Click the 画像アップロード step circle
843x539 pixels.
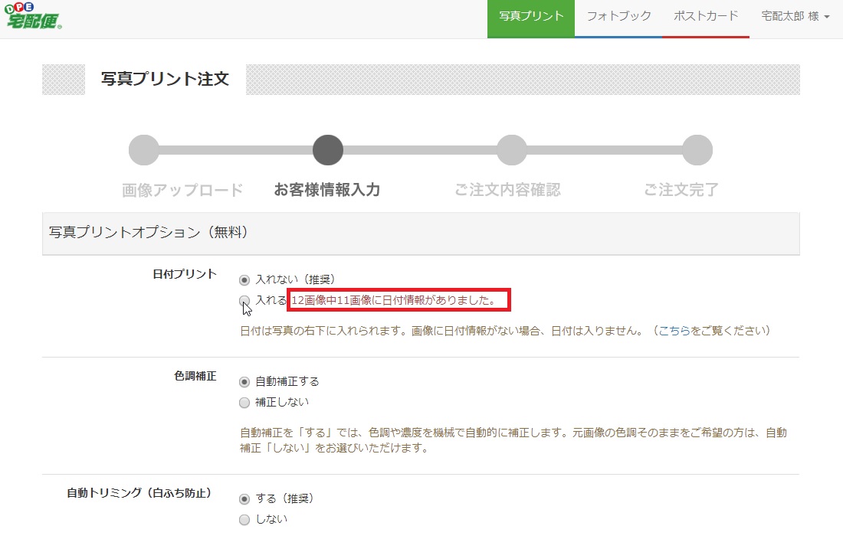click(x=144, y=150)
